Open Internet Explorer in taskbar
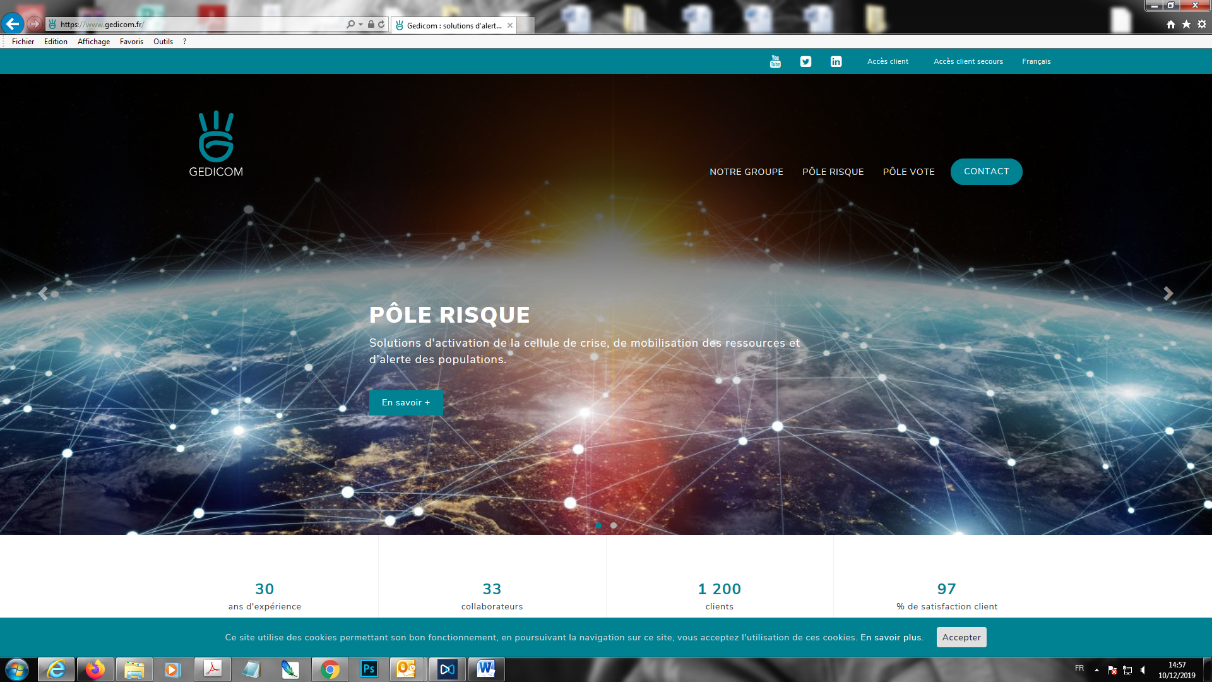 (56, 669)
